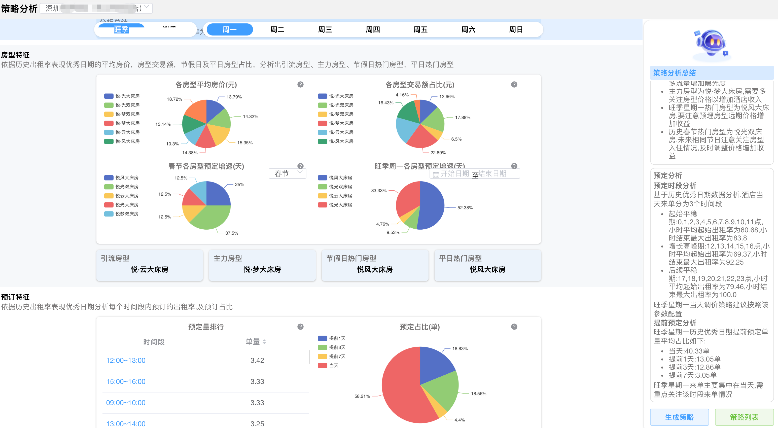Select the 周六 weekday tab
The width and height of the screenshot is (778, 428).
pyautogui.click(x=468, y=30)
